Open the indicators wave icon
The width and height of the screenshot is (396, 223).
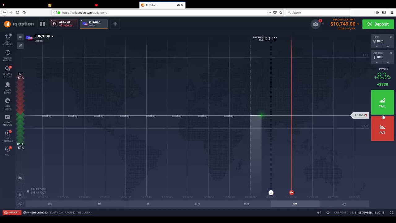(x=20, y=203)
